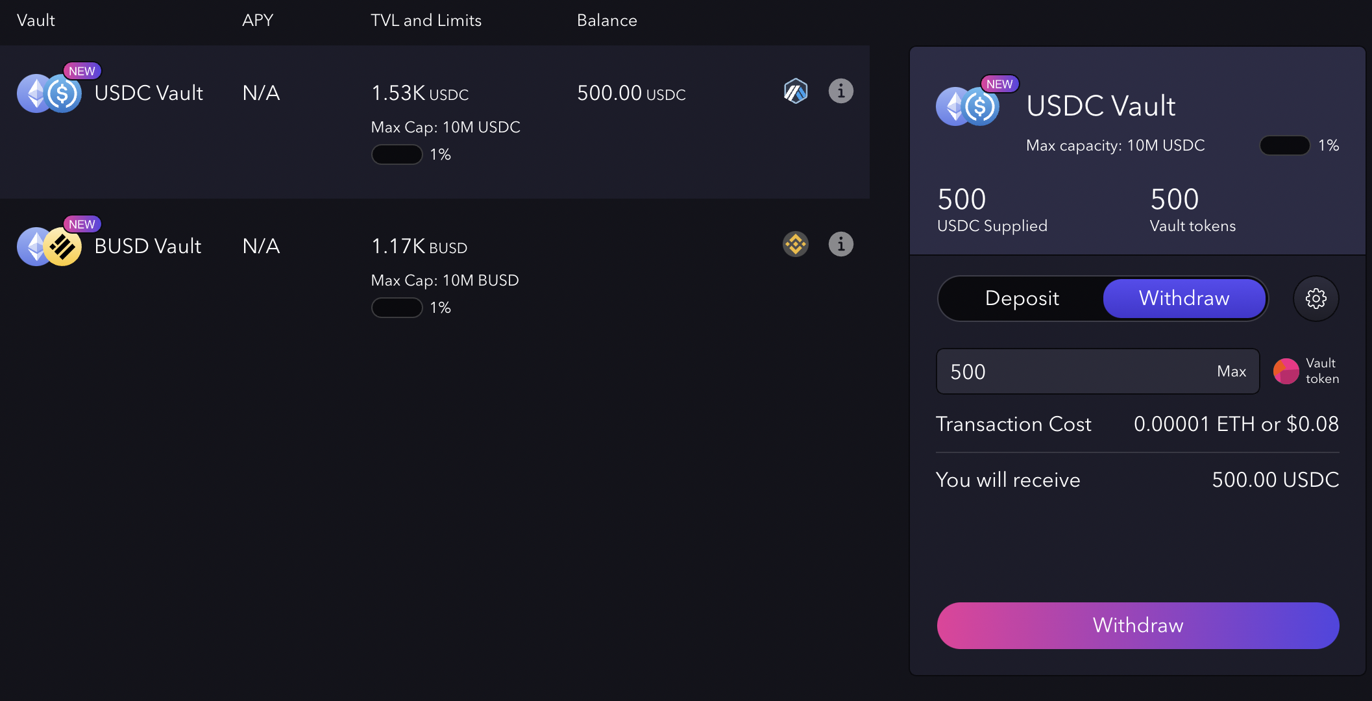
Task: Click BUSD Vault coin icon in list
Action: click(x=49, y=246)
